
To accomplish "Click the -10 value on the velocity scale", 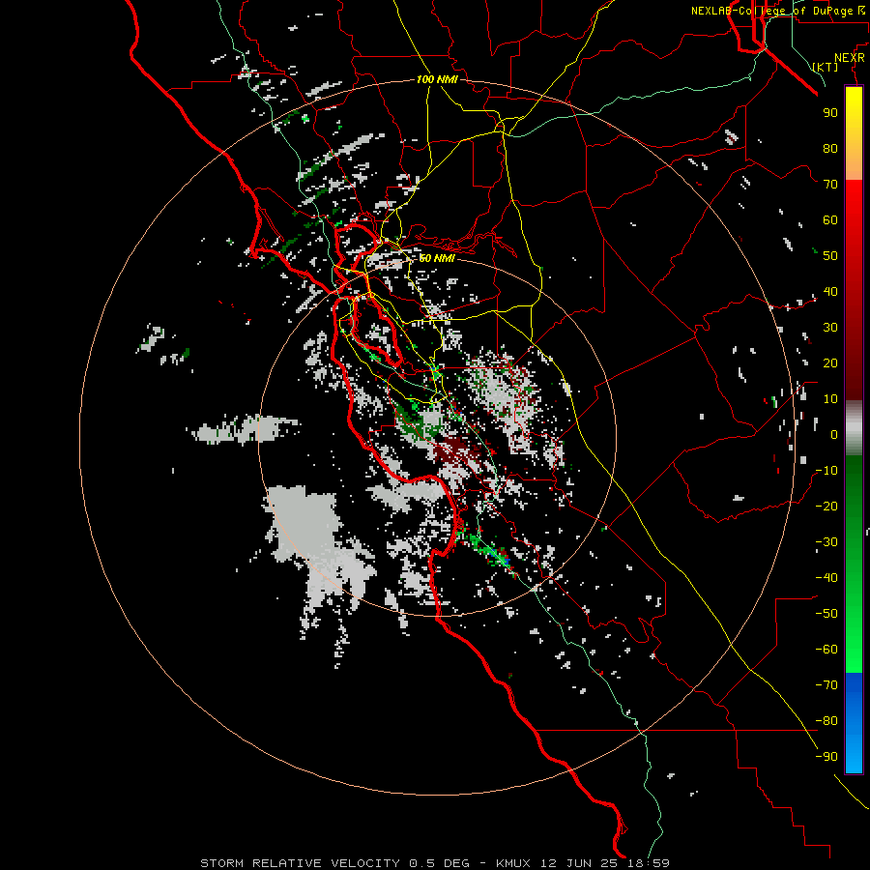I will pos(826,471).
